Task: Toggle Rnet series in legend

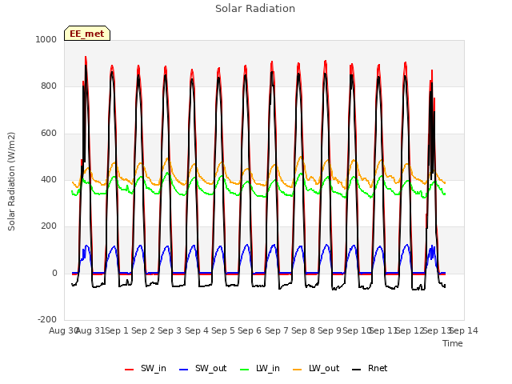Action: pyautogui.click(x=370, y=369)
